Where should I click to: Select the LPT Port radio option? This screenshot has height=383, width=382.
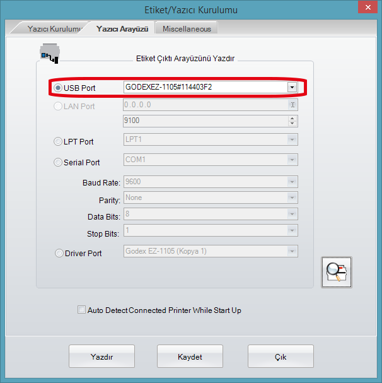pos(58,141)
